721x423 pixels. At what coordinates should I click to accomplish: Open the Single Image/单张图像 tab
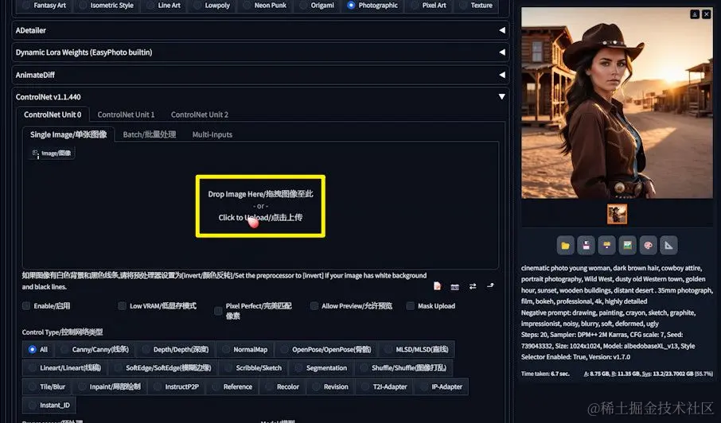(x=68, y=134)
